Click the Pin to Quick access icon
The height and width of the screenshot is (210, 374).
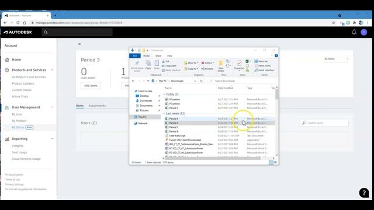(x=137, y=64)
